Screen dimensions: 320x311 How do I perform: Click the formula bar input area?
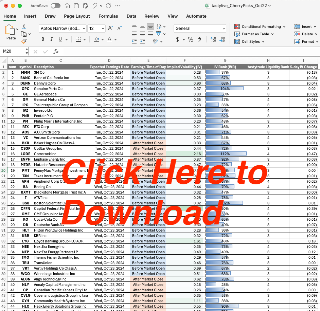pos(190,51)
